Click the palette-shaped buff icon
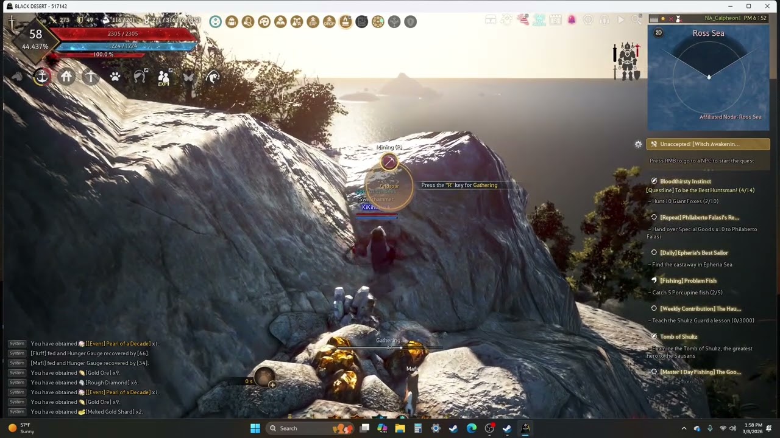The image size is (780, 438). click(x=264, y=22)
